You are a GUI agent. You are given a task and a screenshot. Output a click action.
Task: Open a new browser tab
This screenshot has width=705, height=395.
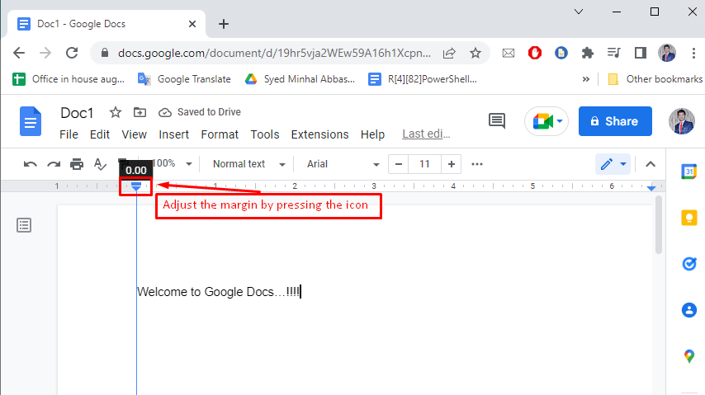point(224,24)
